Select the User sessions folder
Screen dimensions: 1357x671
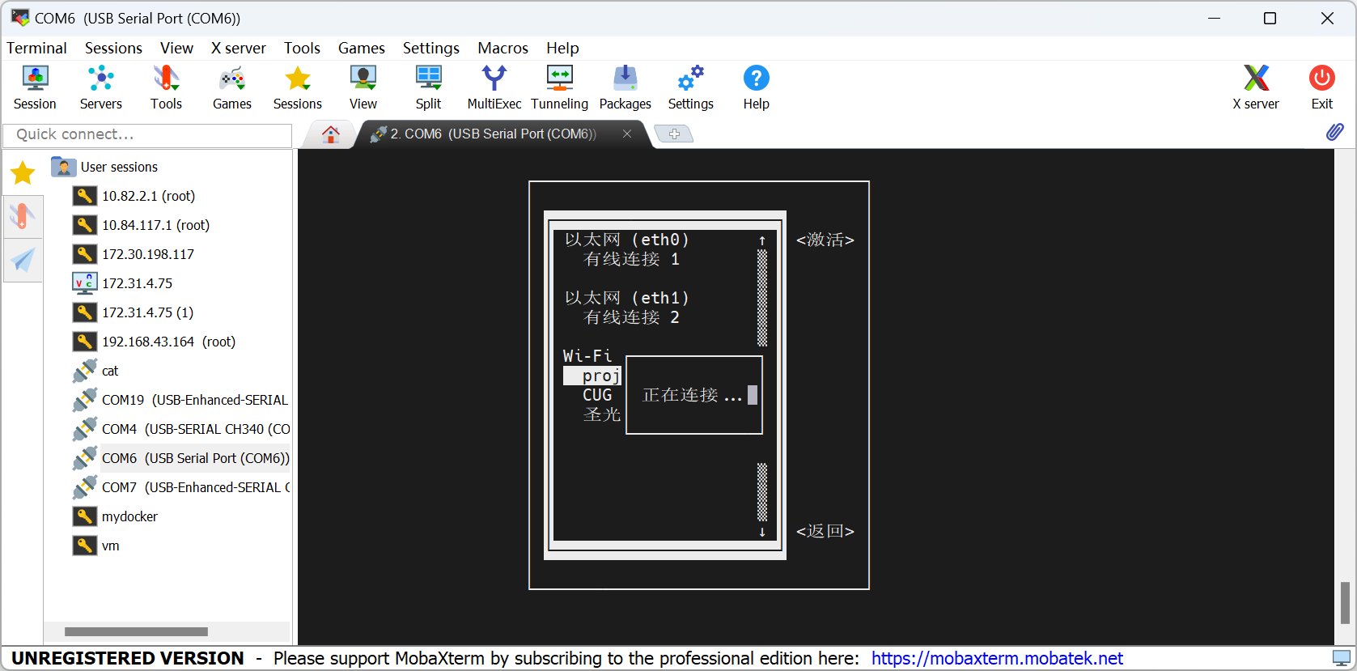pos(104,167)
